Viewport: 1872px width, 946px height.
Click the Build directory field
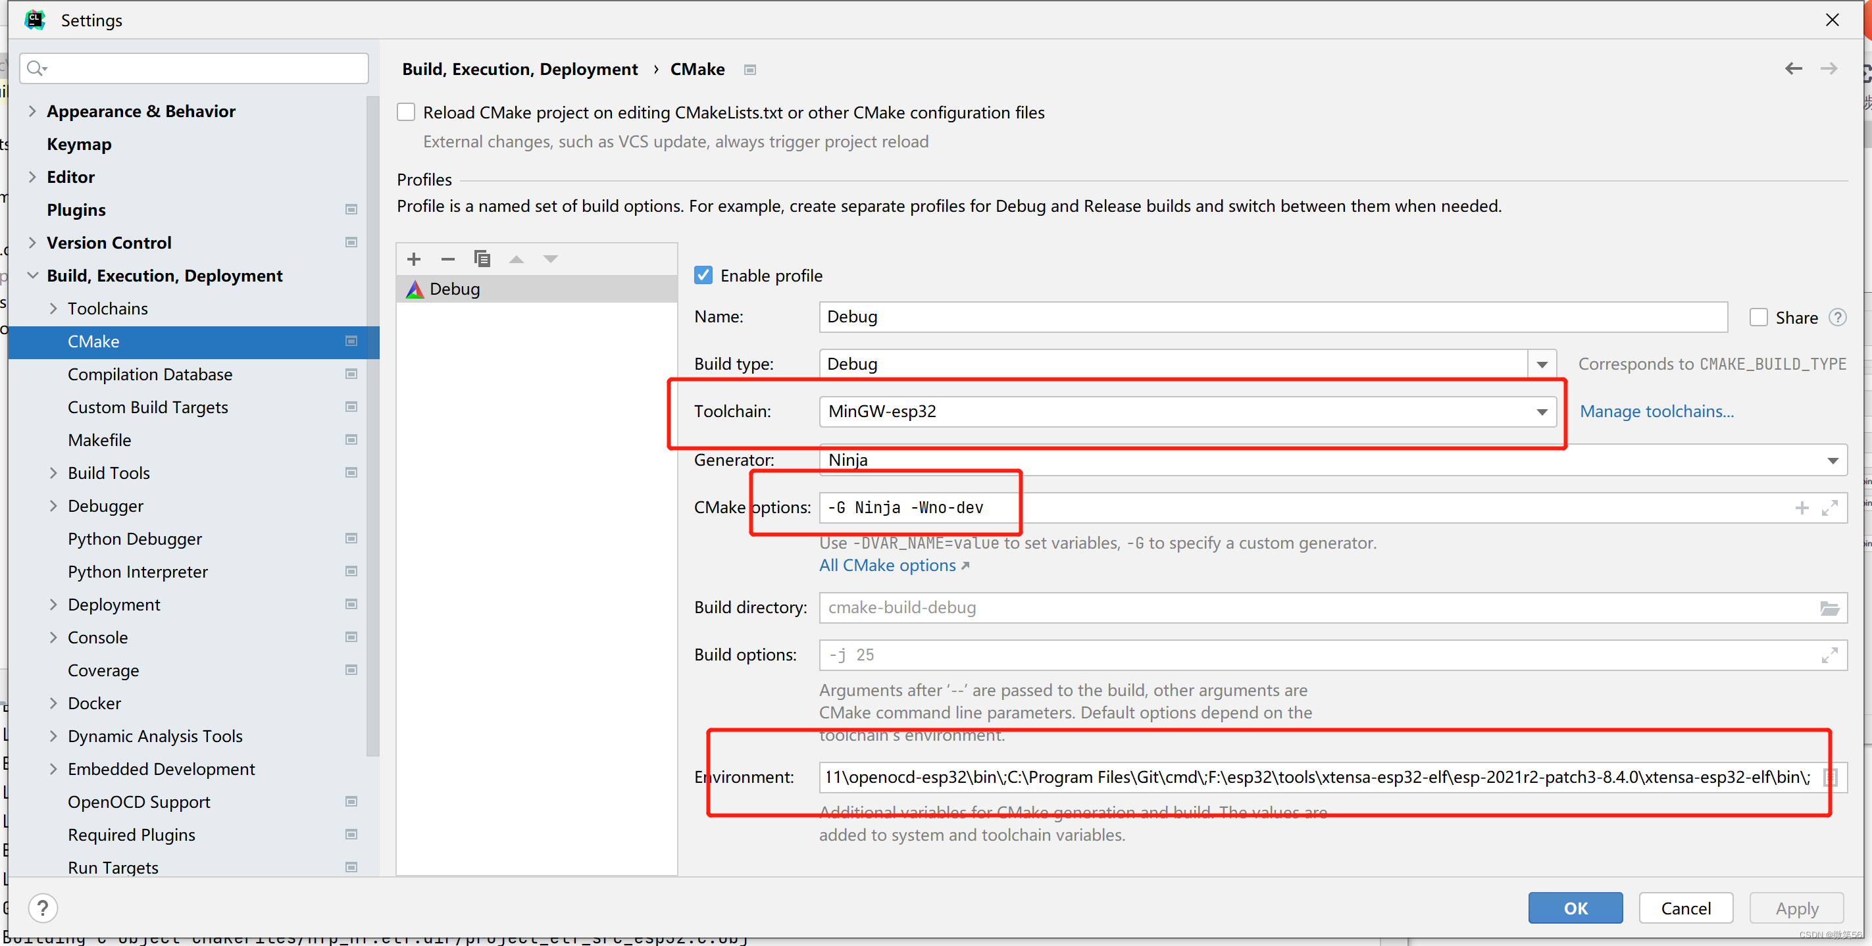tap(1333, 608)
